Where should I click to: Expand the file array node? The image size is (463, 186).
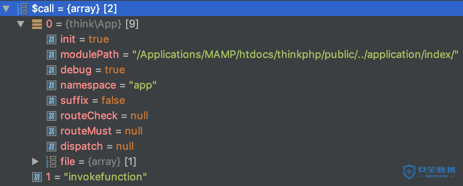35,161
